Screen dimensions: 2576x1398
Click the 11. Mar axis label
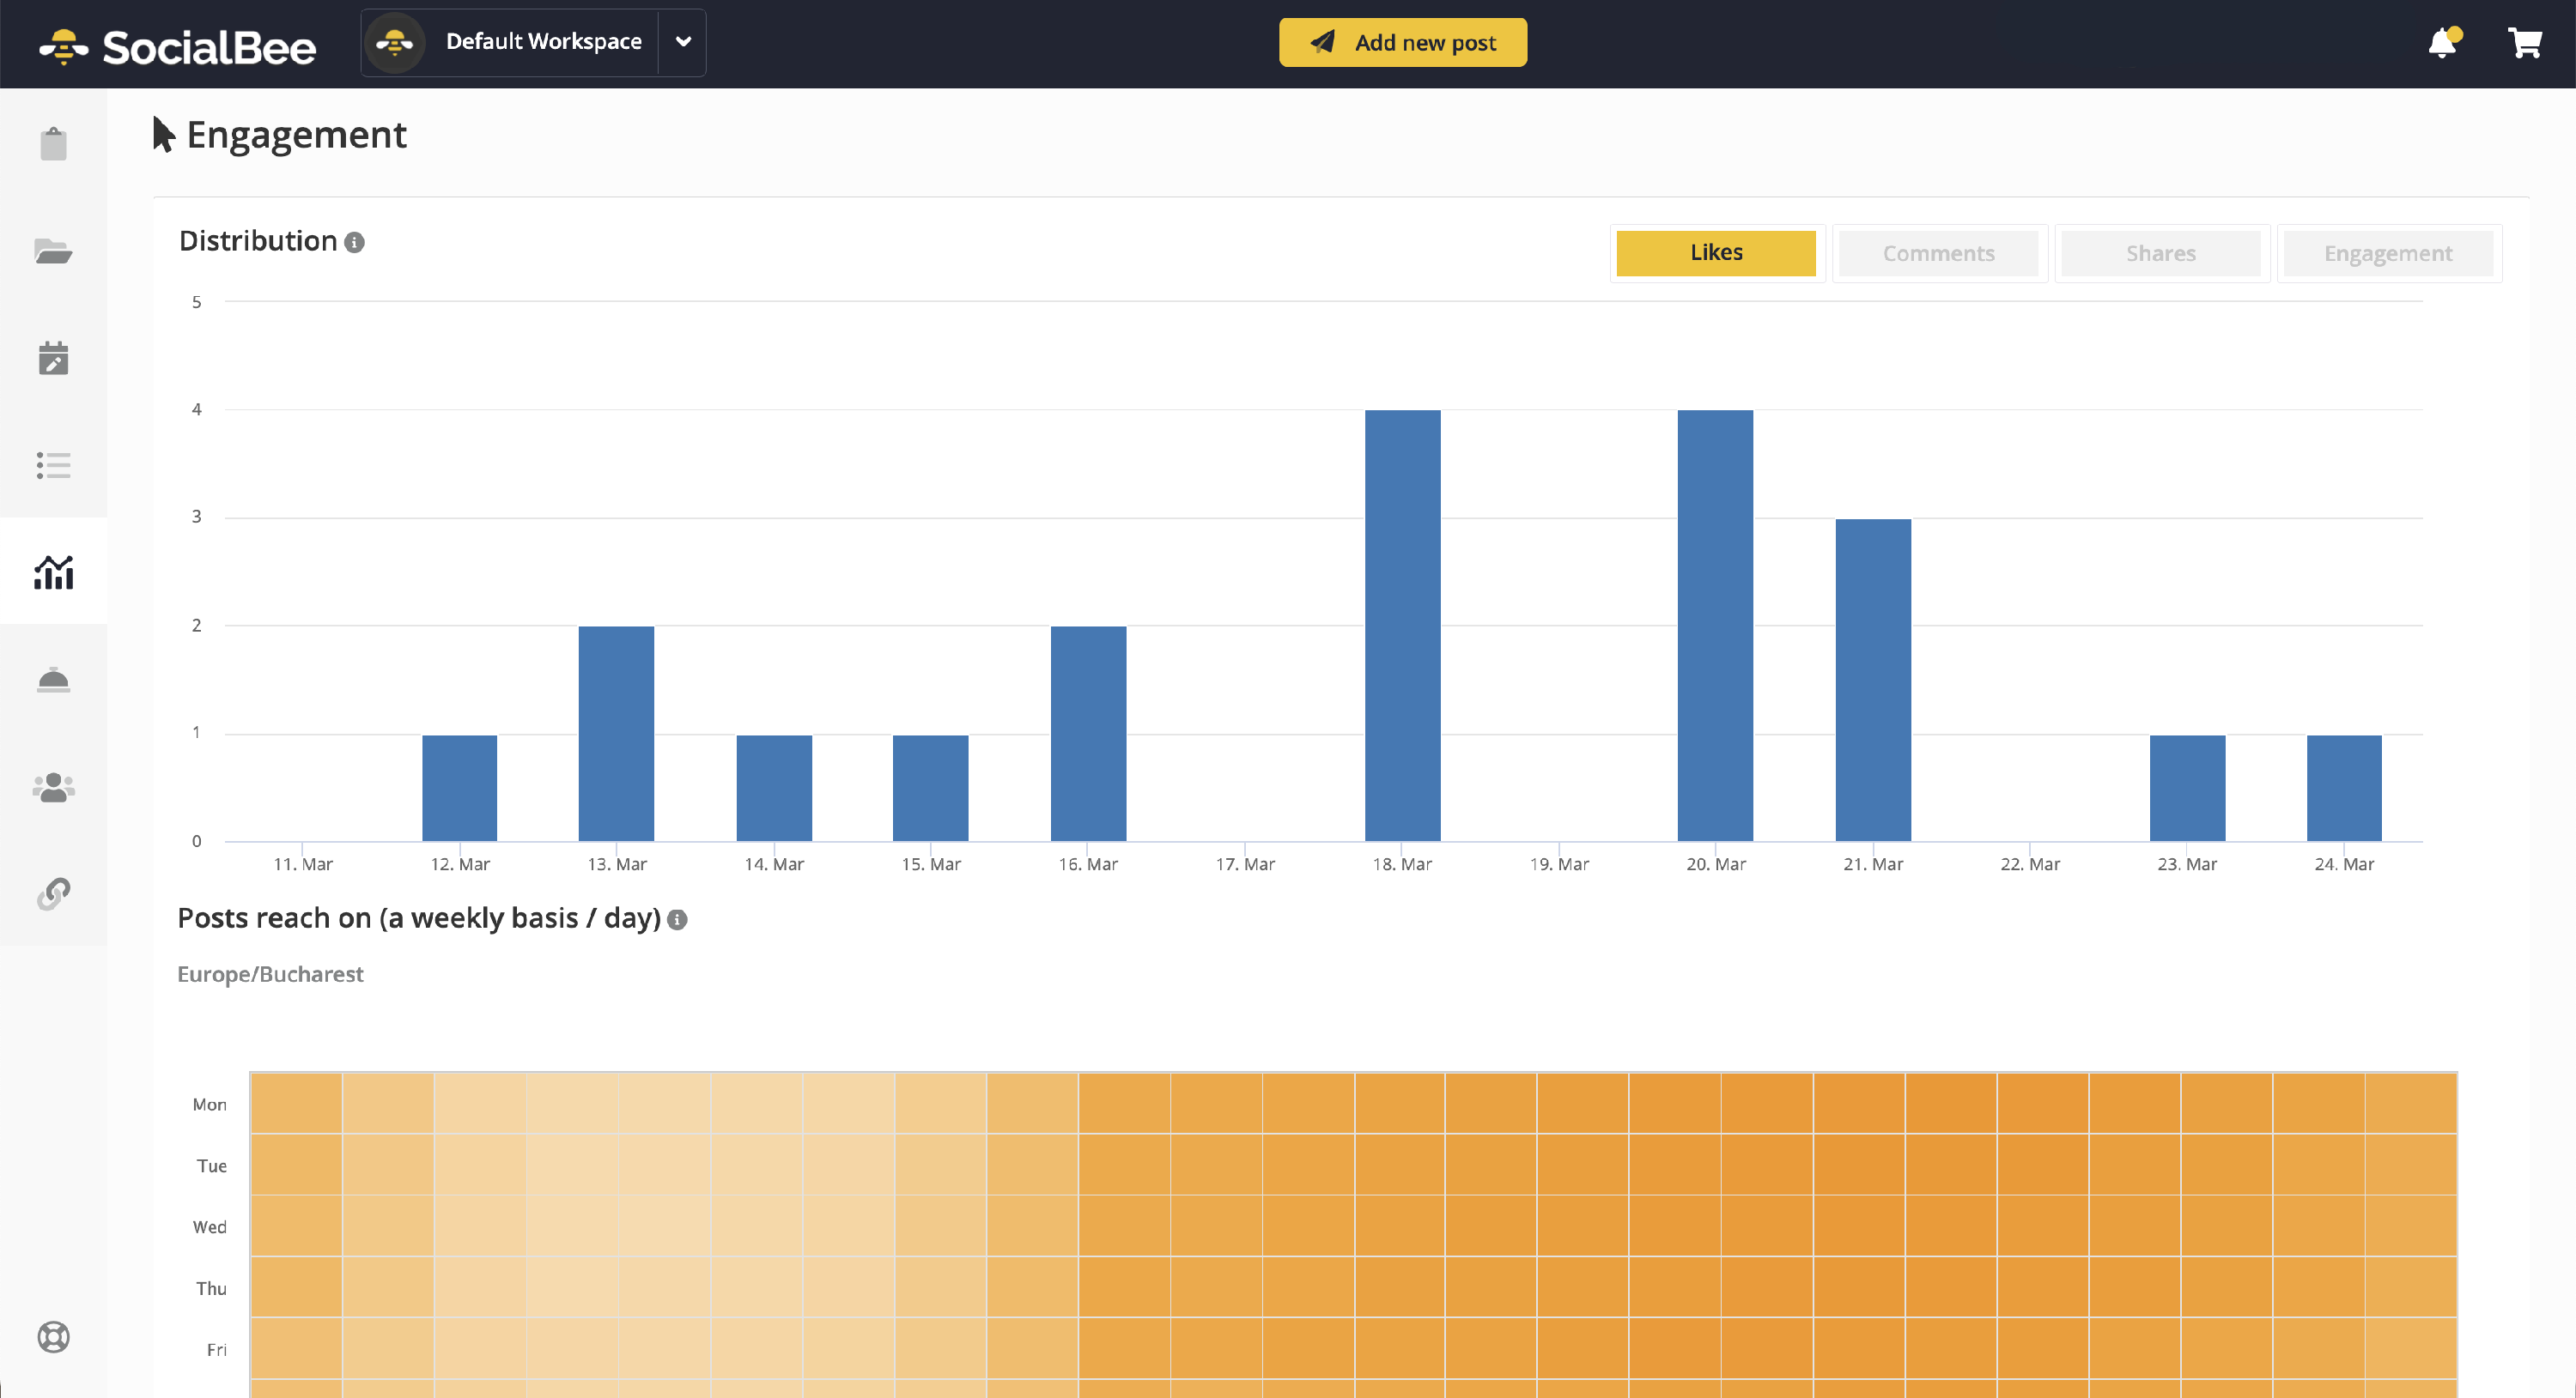(x=303, y=864)
